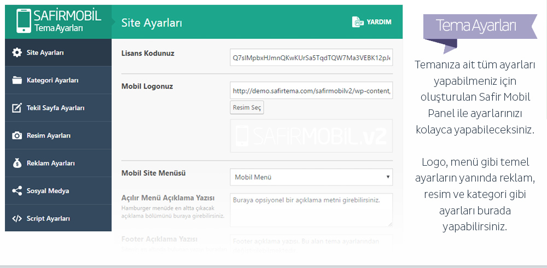Screen dimensions: 547x268
Task: Open the Mobil Site Menüsü dropdown
Action: pos(311,177)
